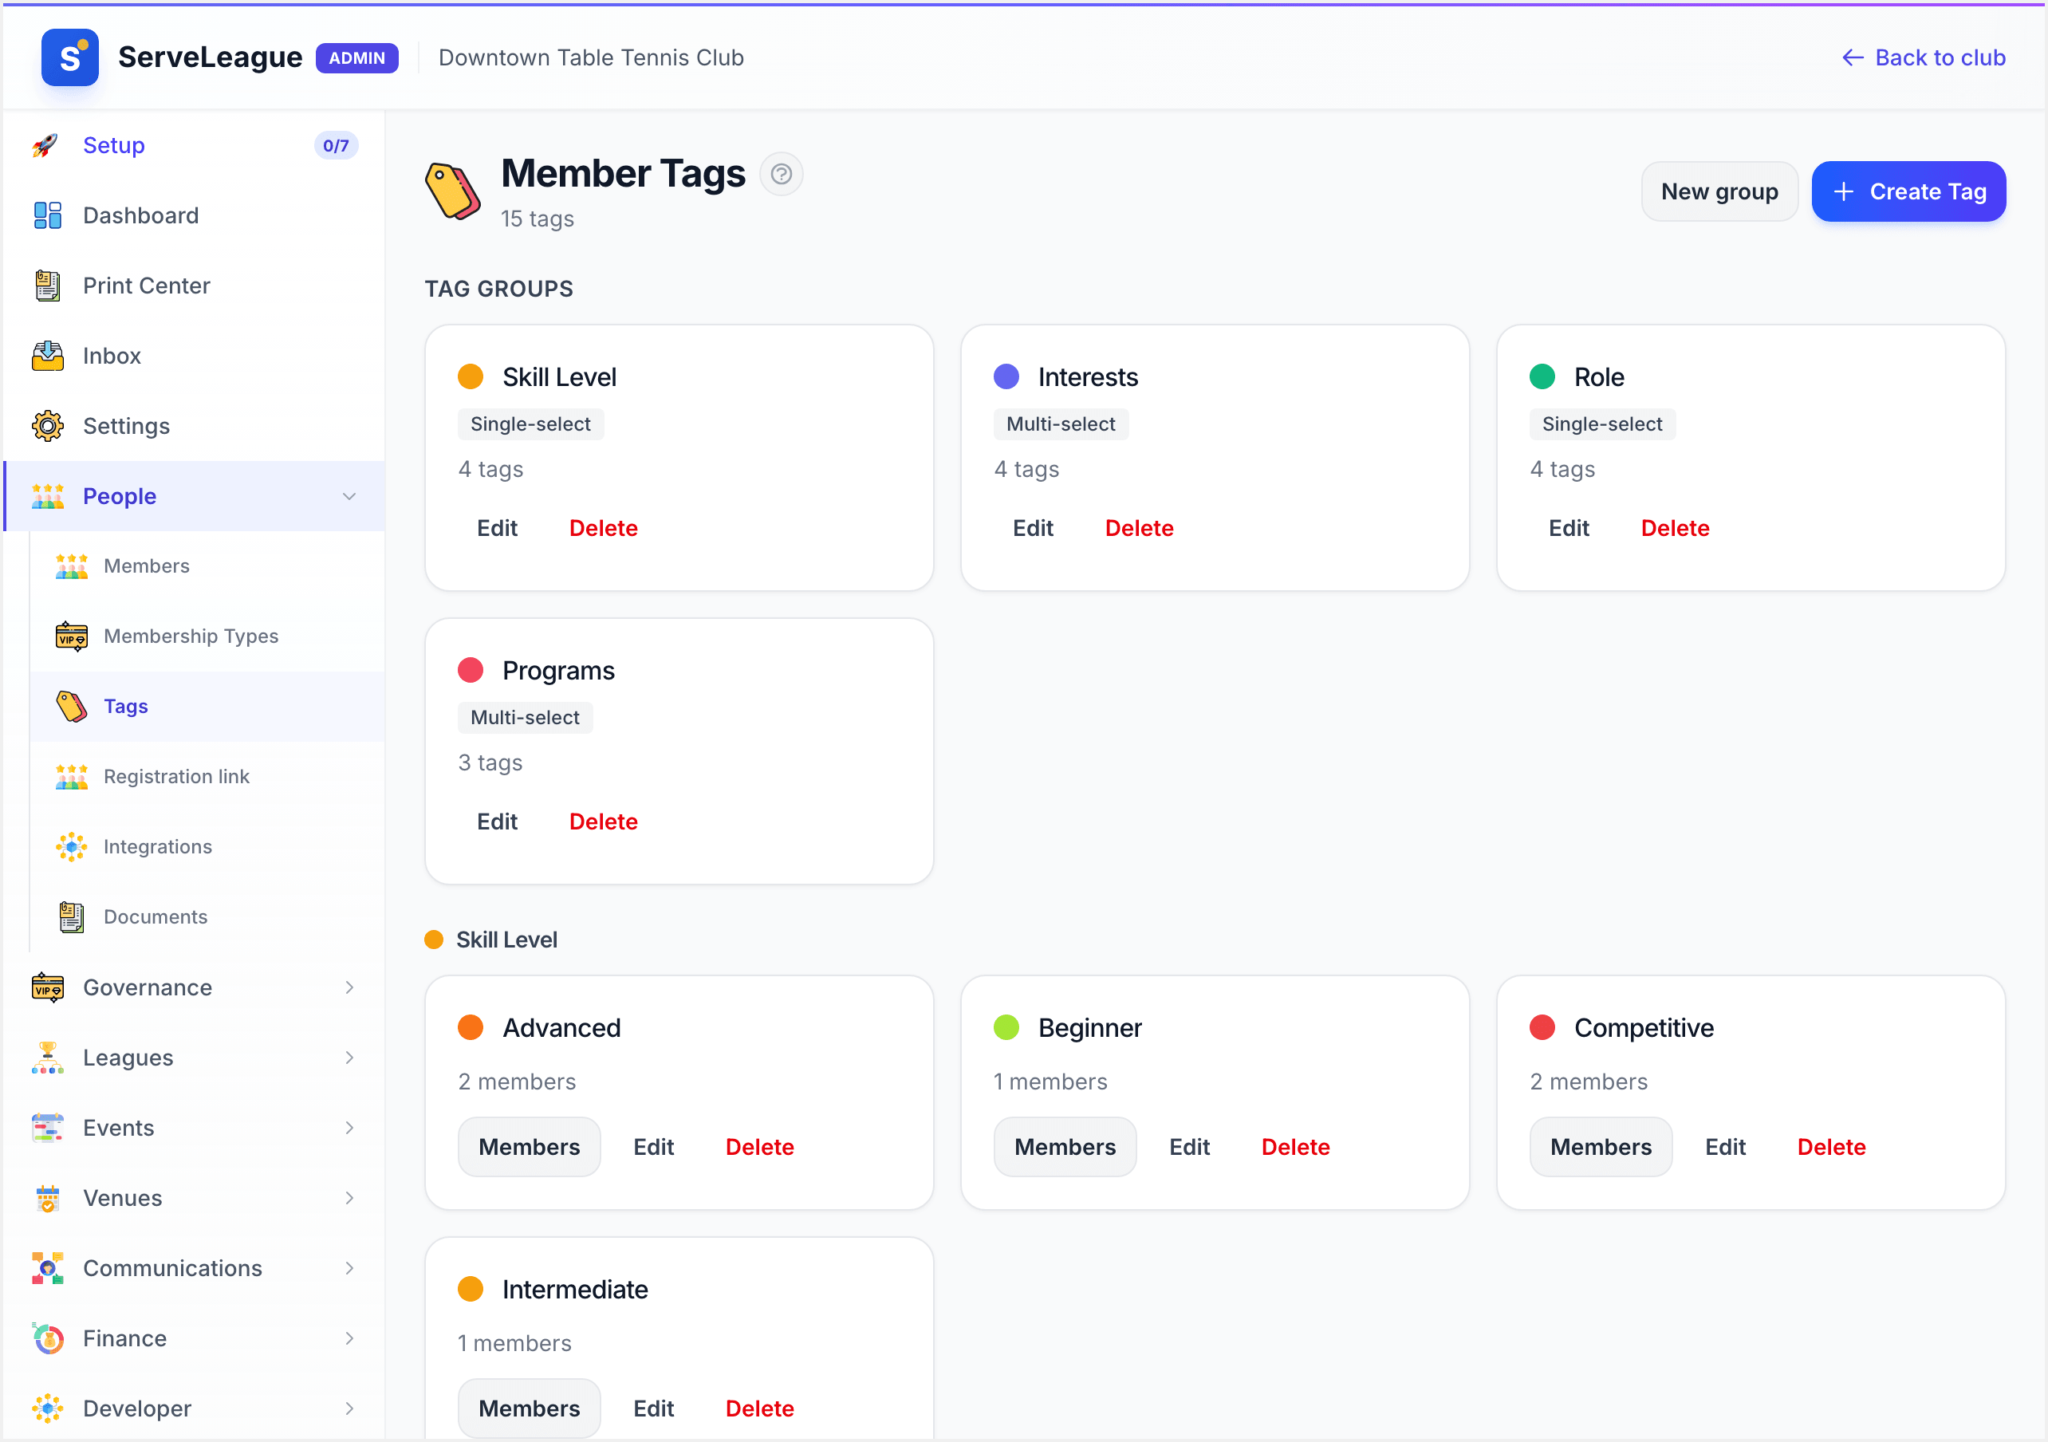This screenshot has width=2048, height=1442.
Task: Click the Create Tag button
Action: 1909,191
